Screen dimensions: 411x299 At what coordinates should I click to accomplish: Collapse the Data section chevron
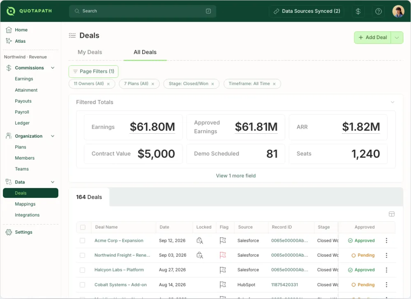(53, 182)
